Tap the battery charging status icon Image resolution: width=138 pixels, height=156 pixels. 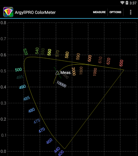[127, 3]
